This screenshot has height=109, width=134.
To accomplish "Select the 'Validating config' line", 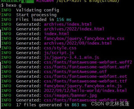I will click(37, 10).
